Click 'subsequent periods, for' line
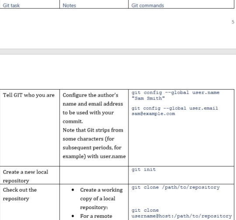Screen dimensions: 236x220 pos(92,147)
